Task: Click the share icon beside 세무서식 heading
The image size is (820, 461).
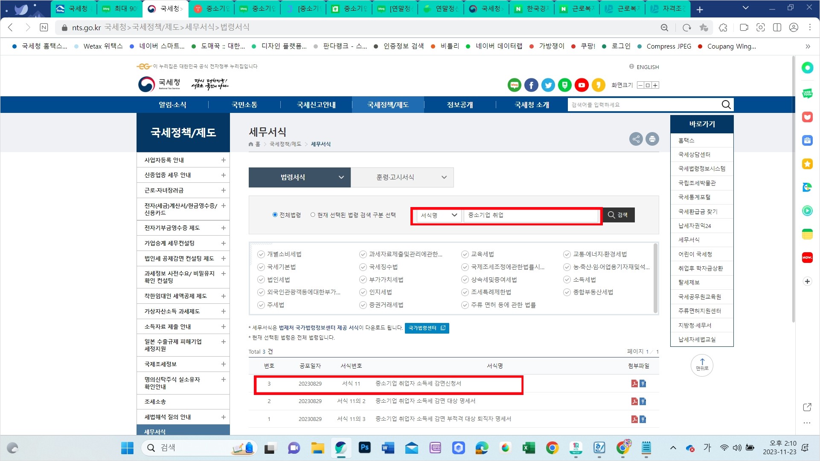Action: coord(636,138)
